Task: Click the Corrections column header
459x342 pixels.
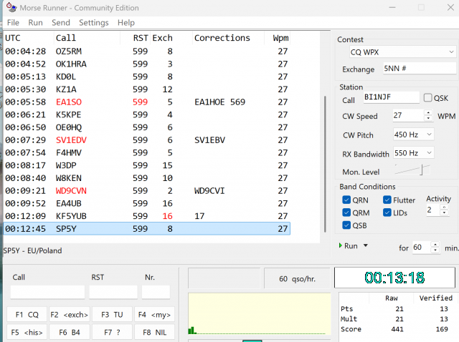Action: [228, 38]
